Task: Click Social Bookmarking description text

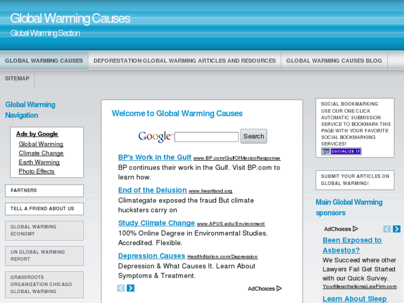Action: (x=356, y=124)
